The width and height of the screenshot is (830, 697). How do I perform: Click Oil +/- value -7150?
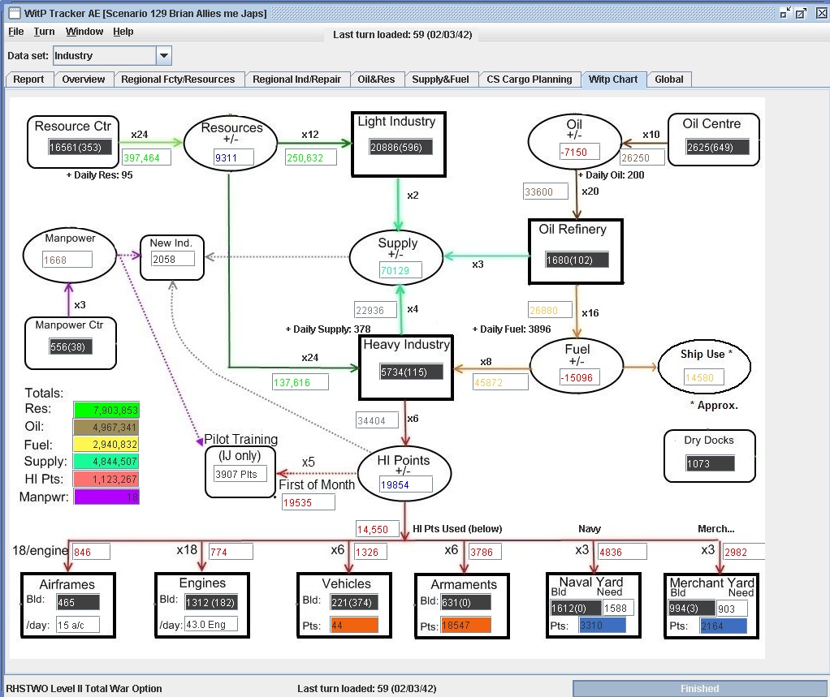click(x=580, y=152)
